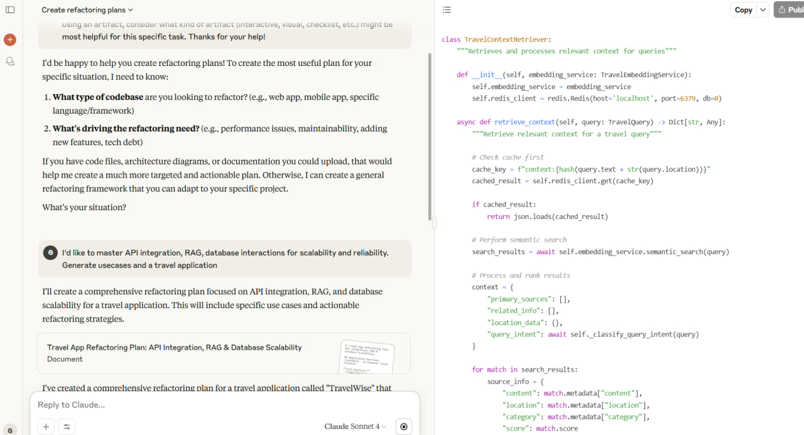Click 'return json.loads(cached_result)' code line
The width and height of the screenshot is (804, 435).
(x=548, y=217)
